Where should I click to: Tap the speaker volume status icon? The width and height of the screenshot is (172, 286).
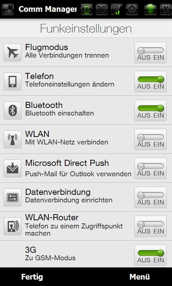tap(132, 9)
